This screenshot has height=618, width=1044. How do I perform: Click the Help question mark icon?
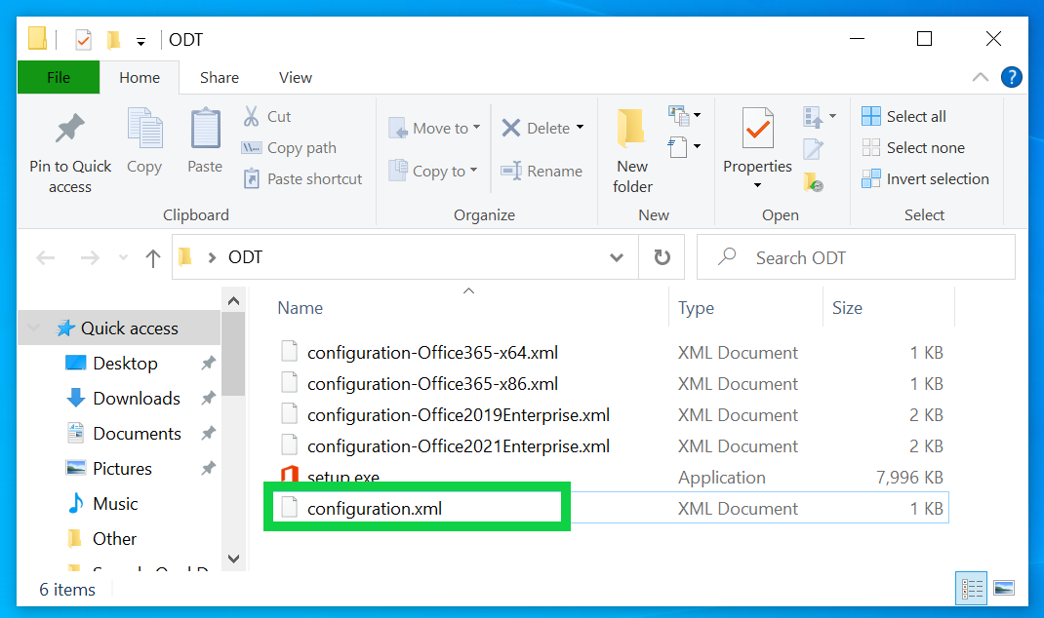pyautogui.click(x=1012, y=77)
